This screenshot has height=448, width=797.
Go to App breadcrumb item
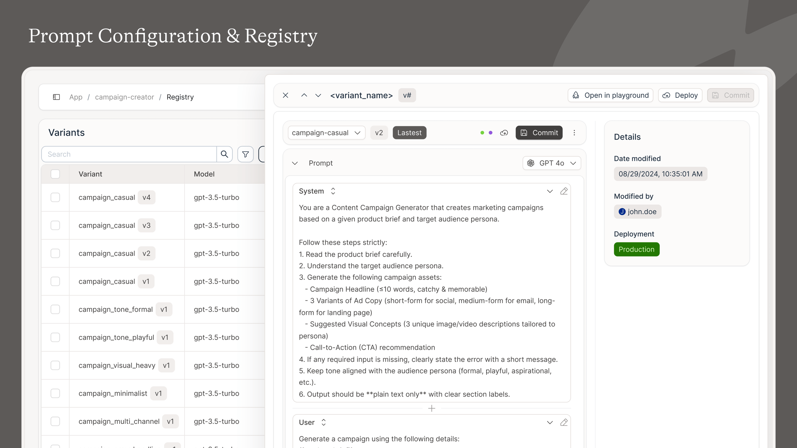76,97
